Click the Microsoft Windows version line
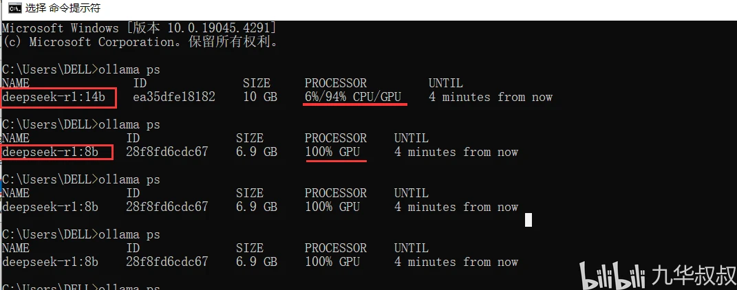Viewport: 737px width, 290px height. [x=139, y=28]
